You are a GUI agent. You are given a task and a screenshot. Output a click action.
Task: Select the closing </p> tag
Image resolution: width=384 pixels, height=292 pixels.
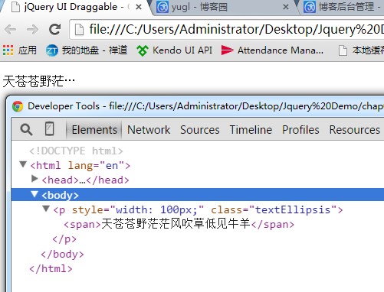64,239
